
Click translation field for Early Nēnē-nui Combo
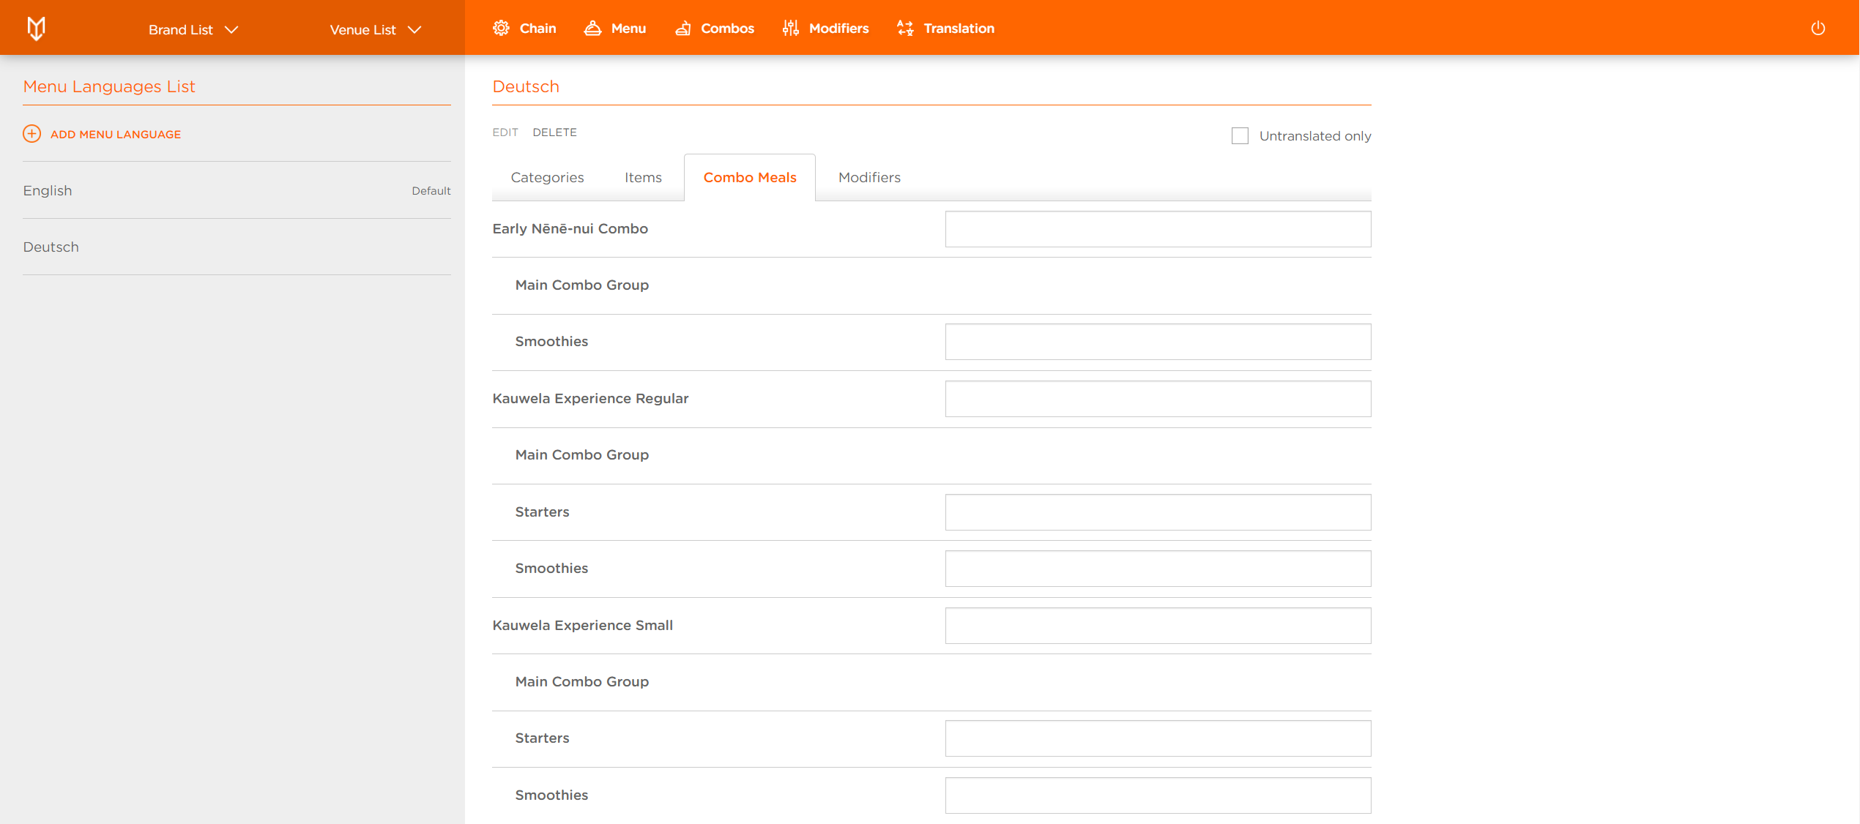point(1158,229)
